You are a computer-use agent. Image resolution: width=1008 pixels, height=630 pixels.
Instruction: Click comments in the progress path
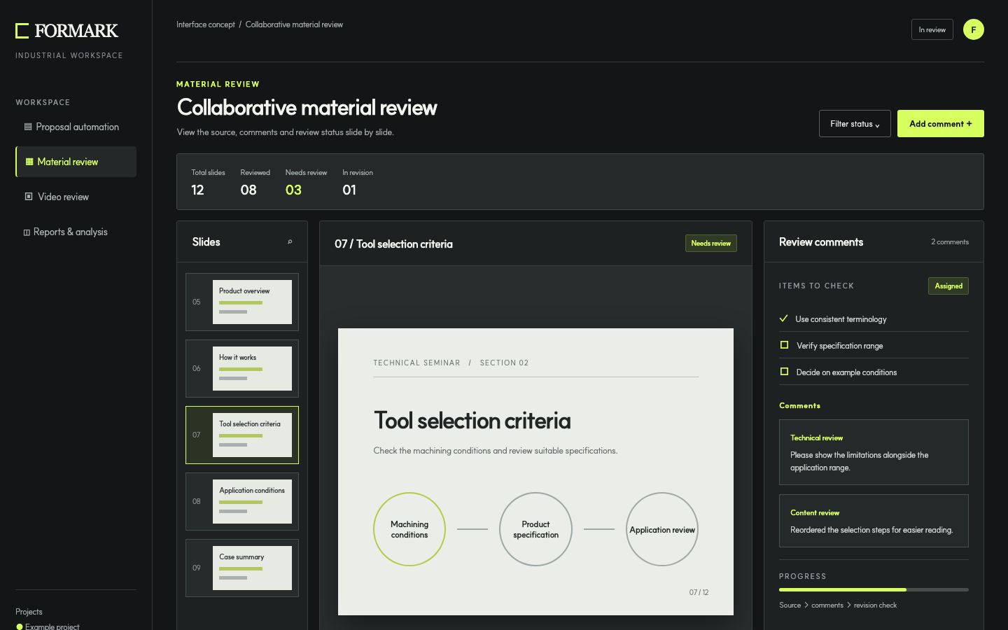pos(827,605)
